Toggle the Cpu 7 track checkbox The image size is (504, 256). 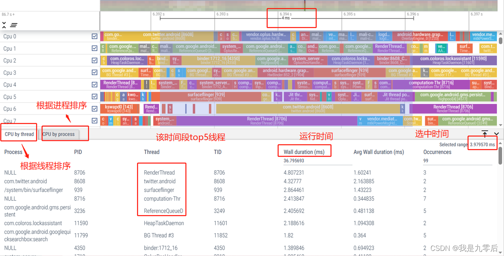point(94,121)
